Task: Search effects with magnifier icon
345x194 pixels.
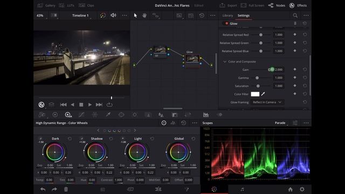Action: coord(295,16)
